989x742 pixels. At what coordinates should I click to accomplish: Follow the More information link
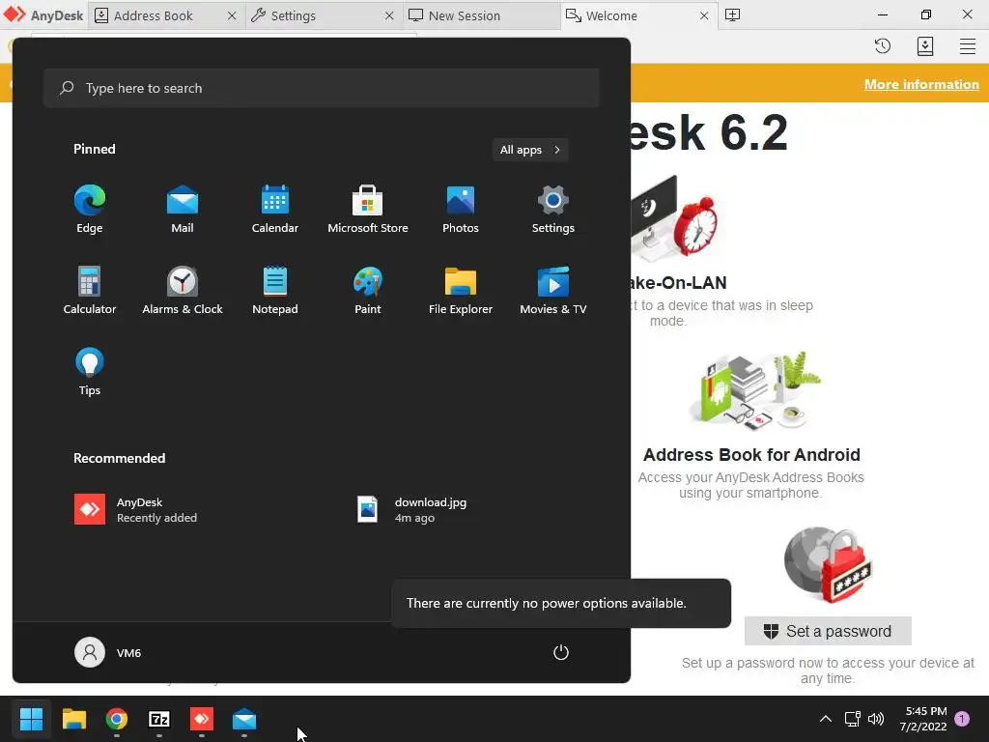click(921, 85)
